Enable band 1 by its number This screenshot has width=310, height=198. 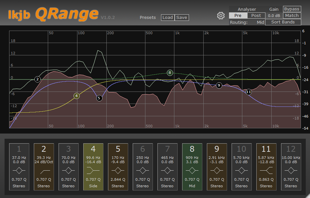coord(19,149)
